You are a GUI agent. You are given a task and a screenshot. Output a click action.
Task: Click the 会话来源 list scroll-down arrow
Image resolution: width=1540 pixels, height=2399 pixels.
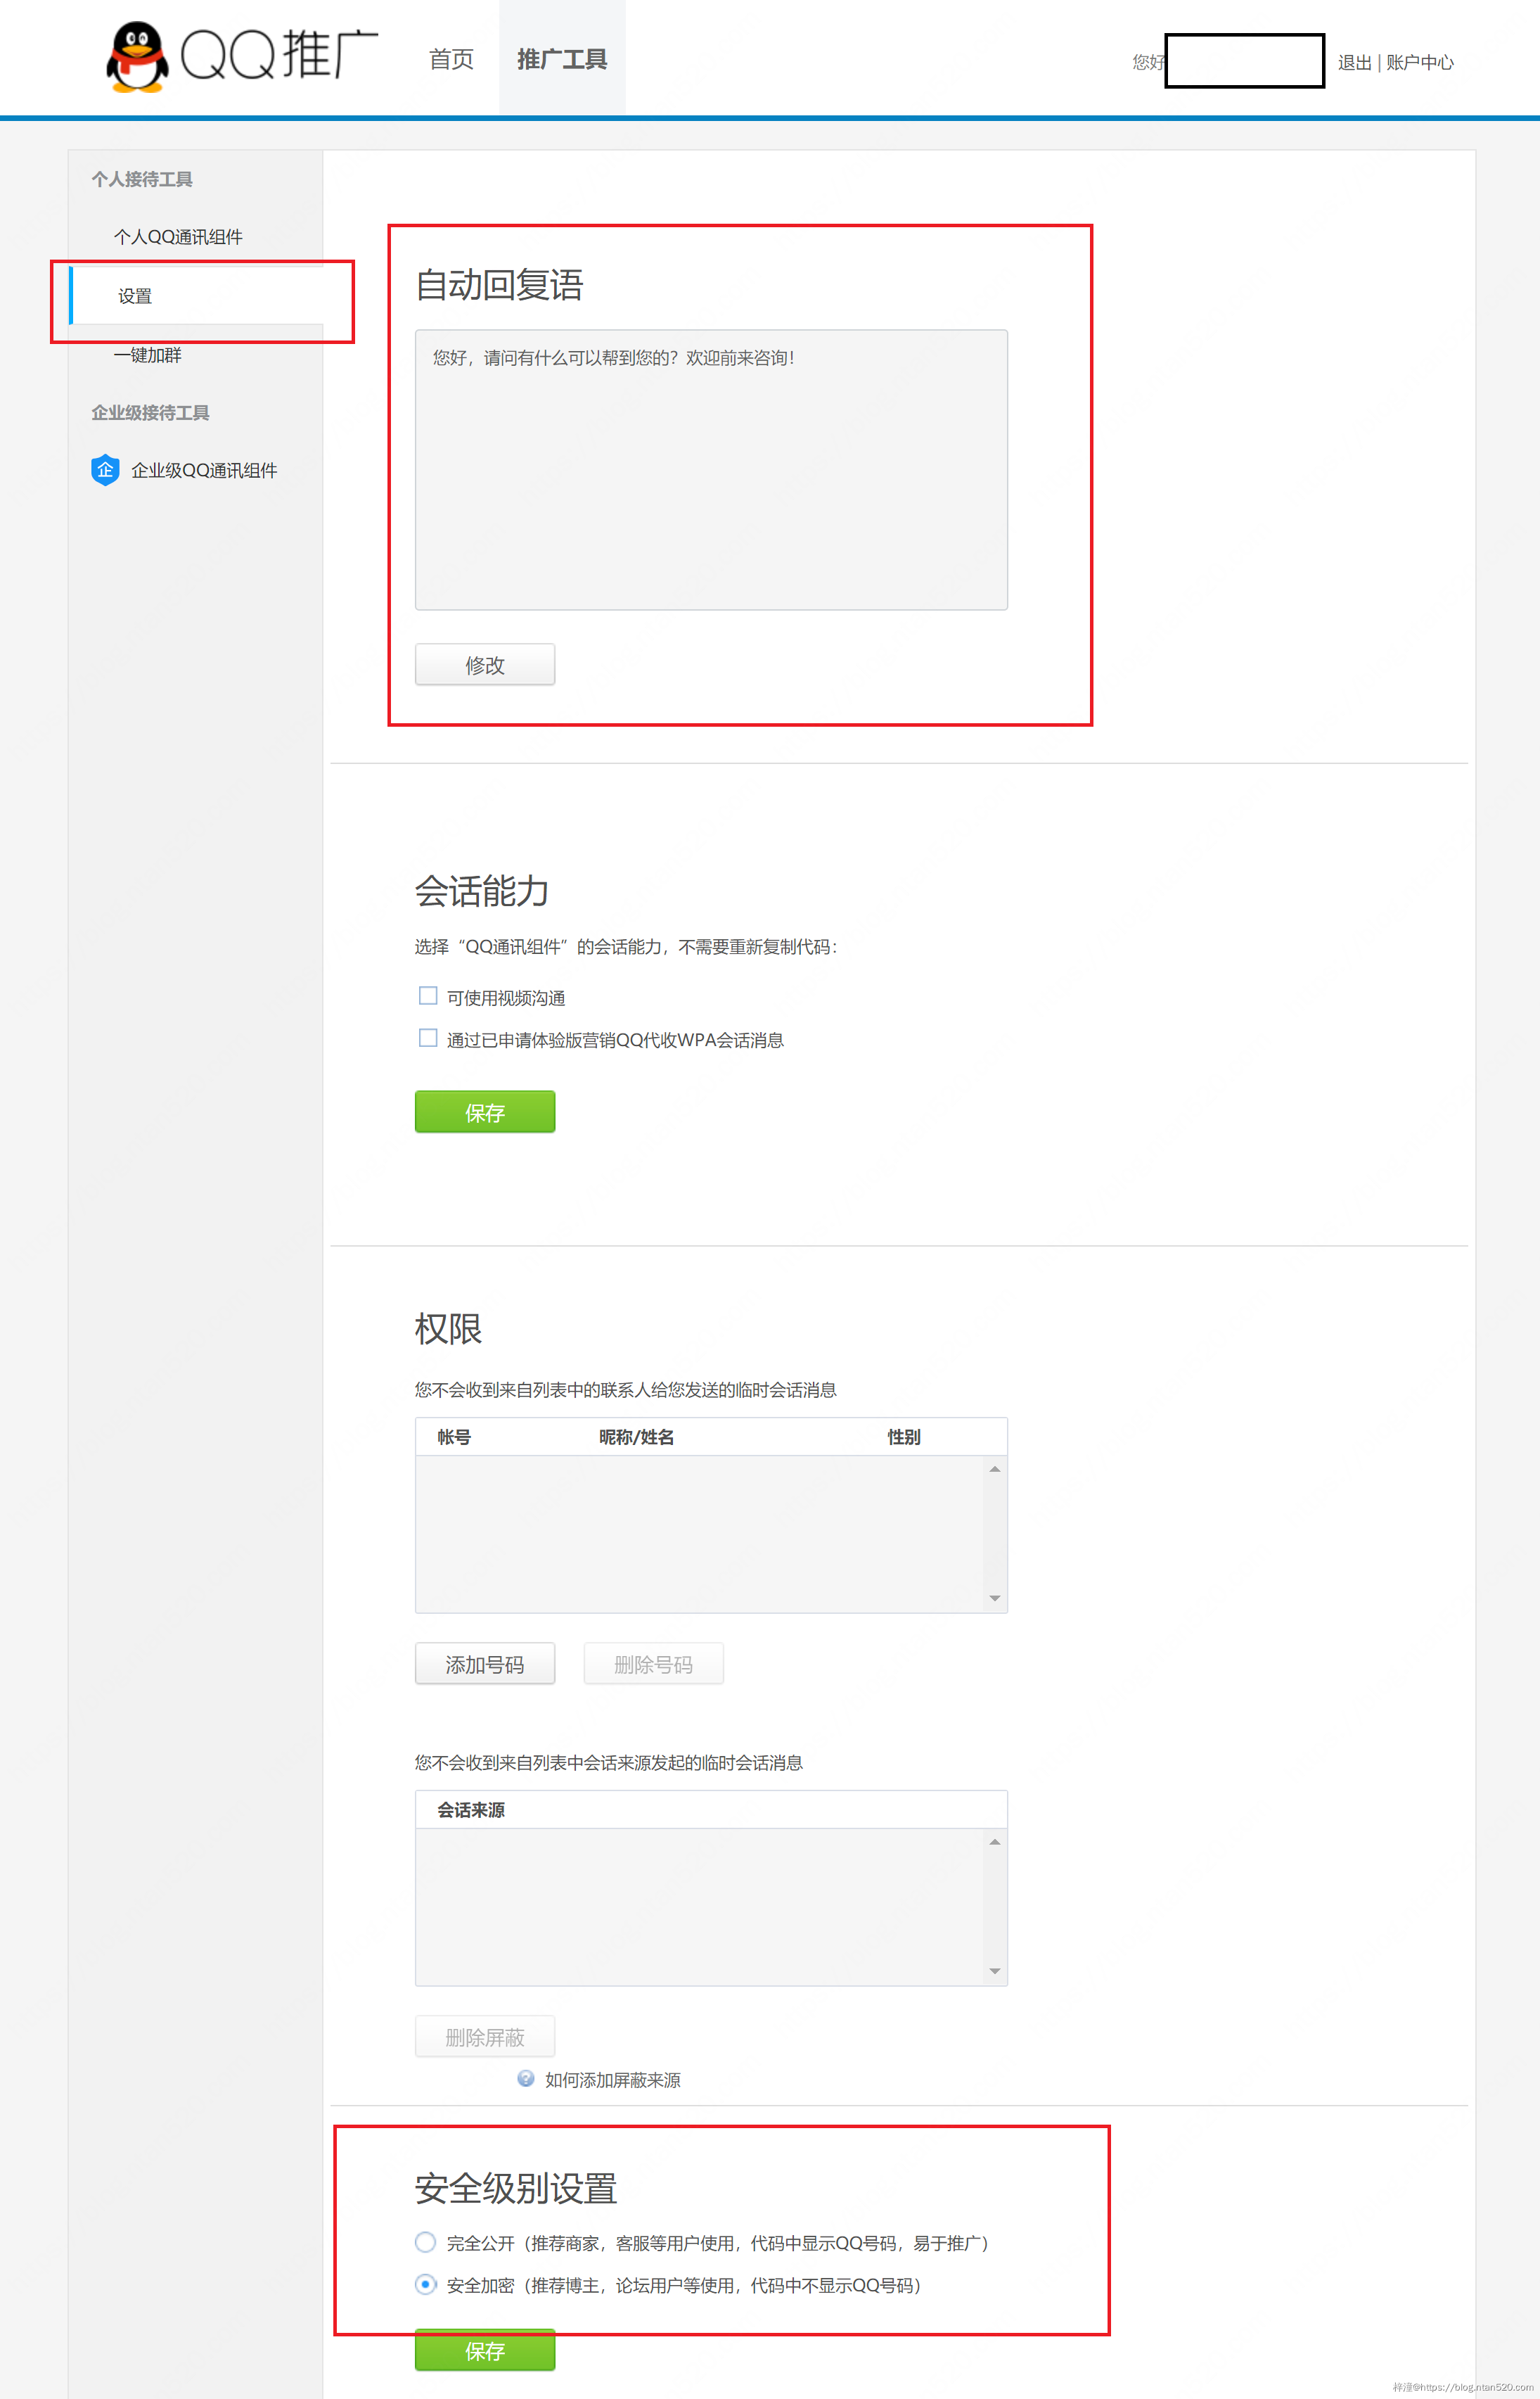click(x=995, y=1971)
